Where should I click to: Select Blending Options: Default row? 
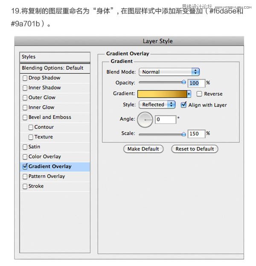click(x=55, y=68)
